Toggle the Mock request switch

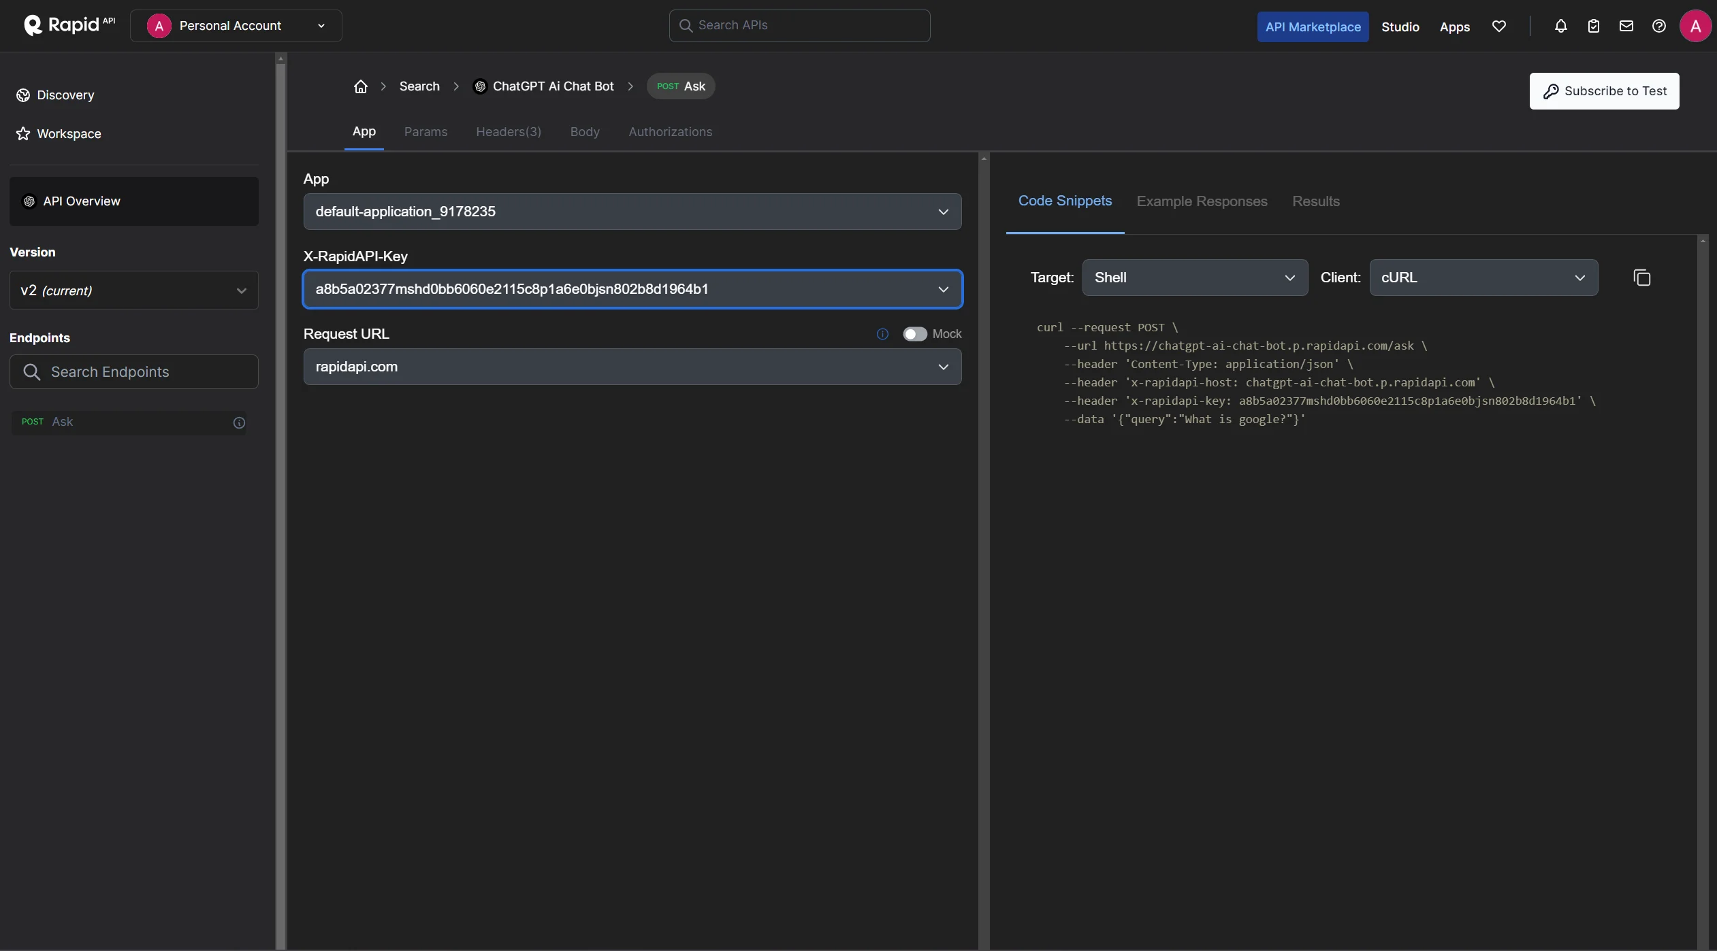[x=914, y=334]
